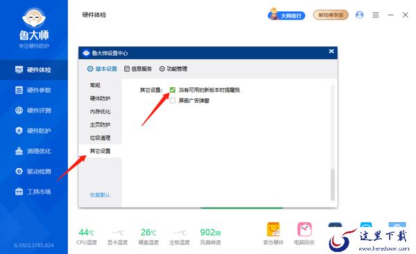Screen dimensions: 416x254
Task: Minimize the 鲁大师 main window
Action: tap(390, 15)
